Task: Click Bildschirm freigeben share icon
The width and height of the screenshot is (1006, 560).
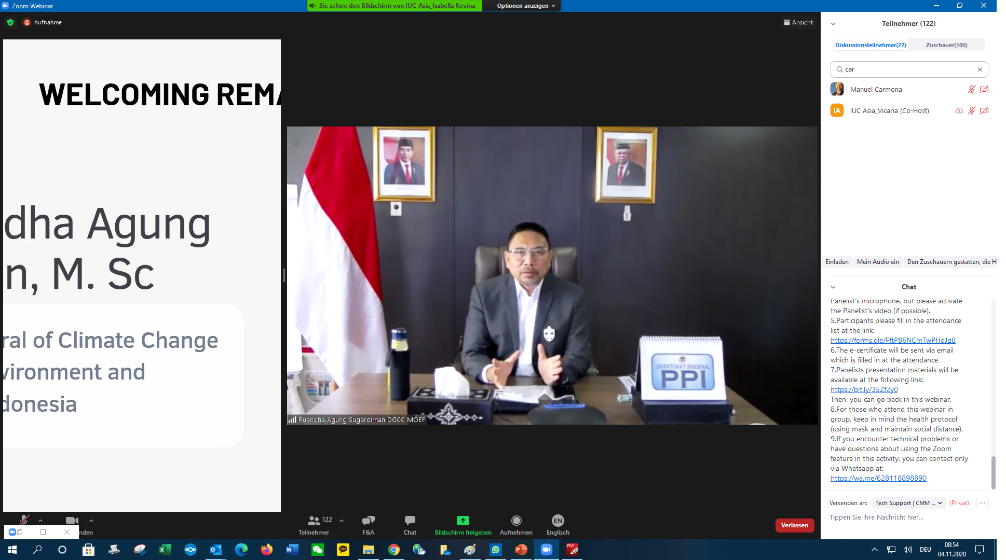Action: click(463, 521)
